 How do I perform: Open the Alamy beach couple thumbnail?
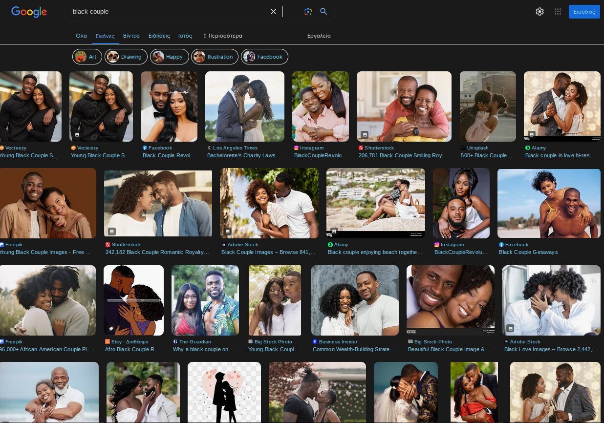point(376,203)
